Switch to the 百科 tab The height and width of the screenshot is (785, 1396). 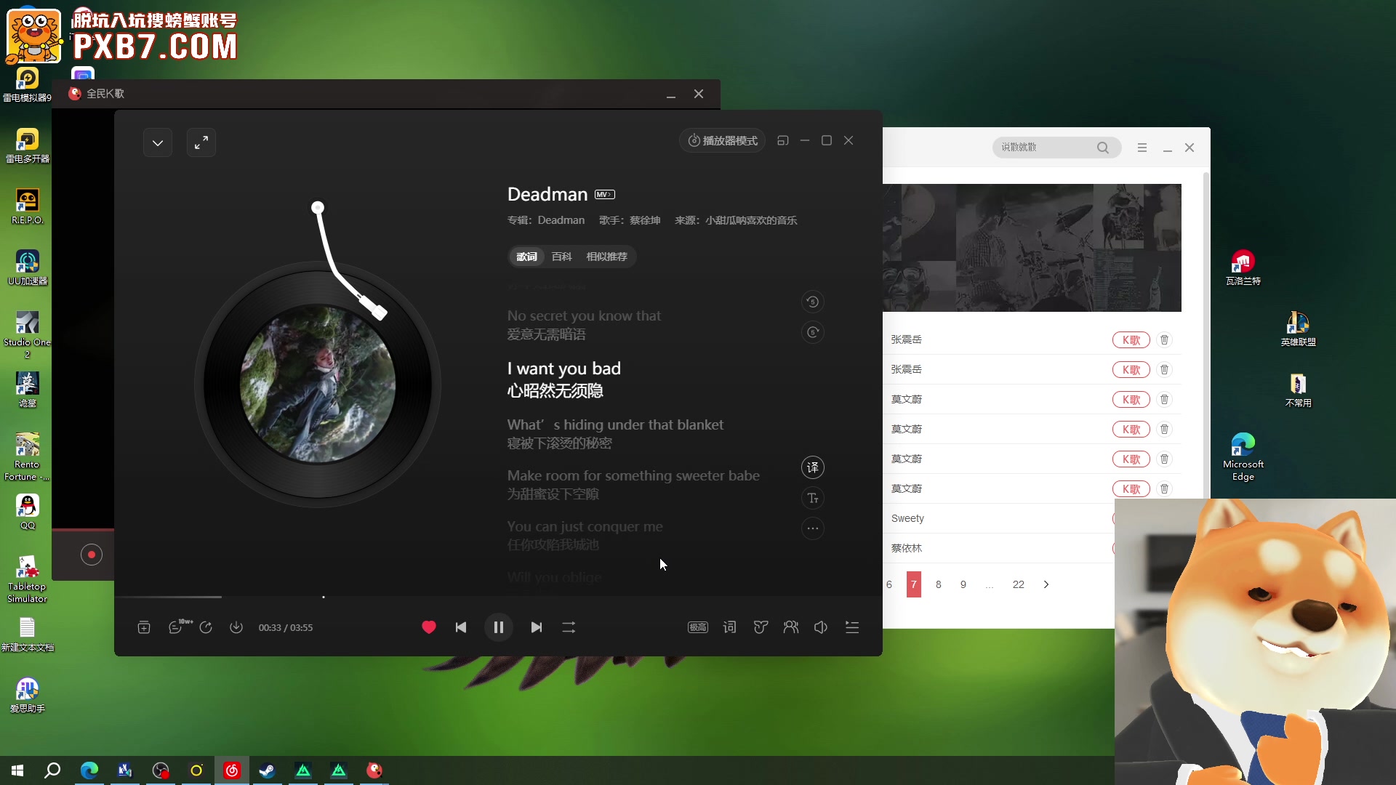[561, 257]
